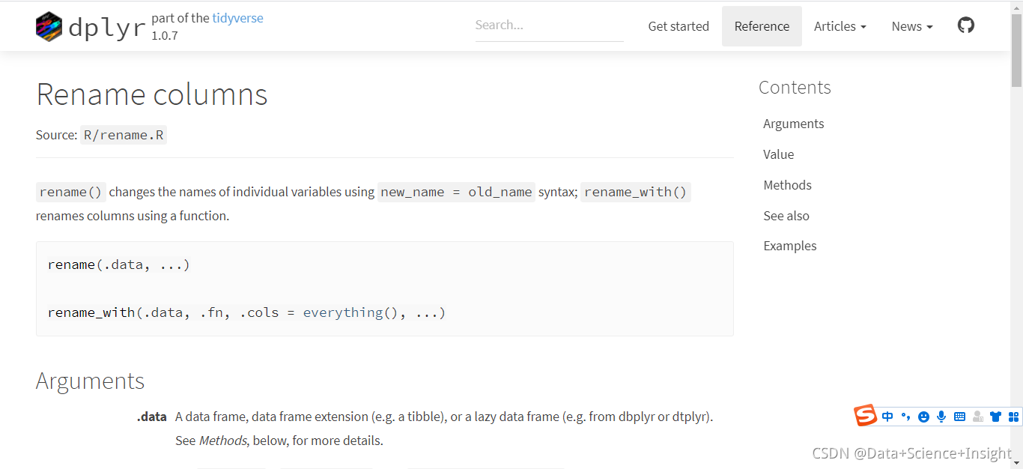The image size is (1023, 469).
Task: Click the Search input field
Action: point(549,25)
